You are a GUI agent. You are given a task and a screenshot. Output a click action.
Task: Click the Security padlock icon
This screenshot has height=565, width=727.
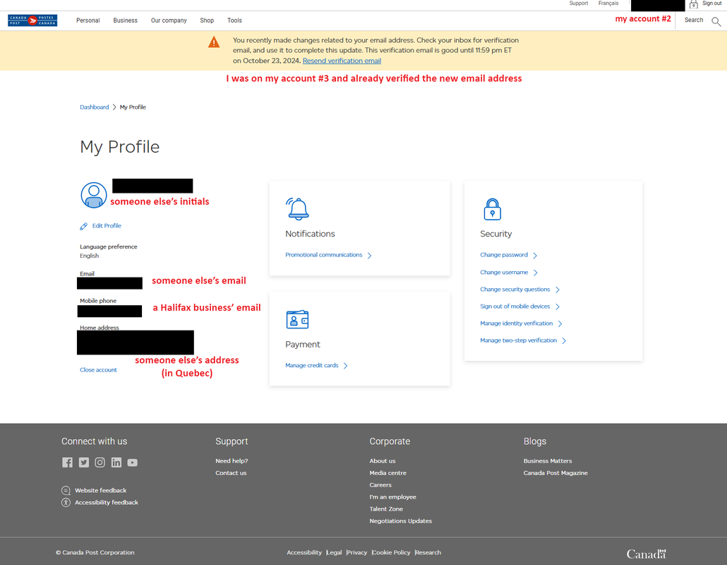(x=493, y=209)
